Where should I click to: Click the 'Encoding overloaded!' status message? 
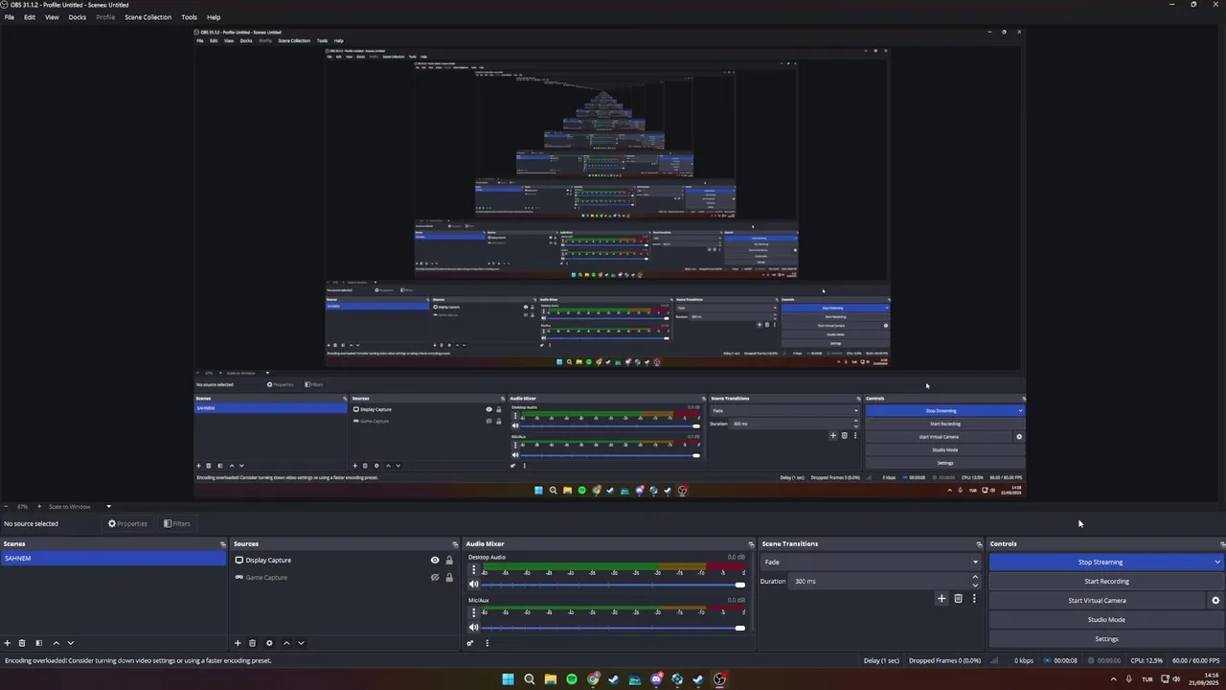point(138,660)
